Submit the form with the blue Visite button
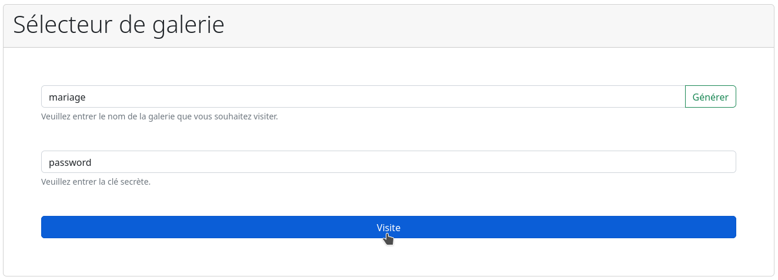 [389, 227]
